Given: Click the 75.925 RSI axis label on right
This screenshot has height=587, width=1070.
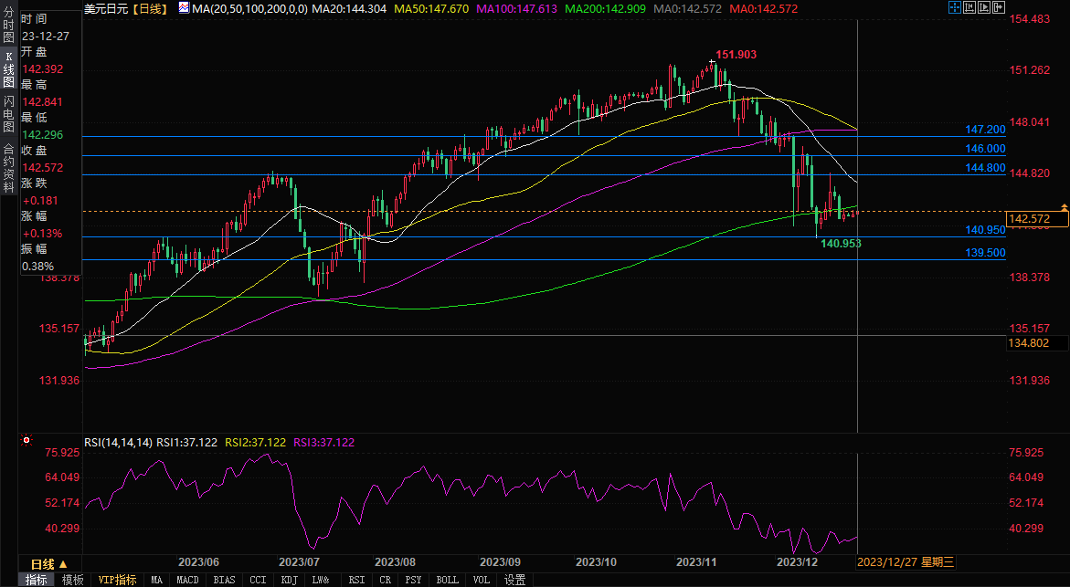Looking at the screenshot, I should (1026, 453).
